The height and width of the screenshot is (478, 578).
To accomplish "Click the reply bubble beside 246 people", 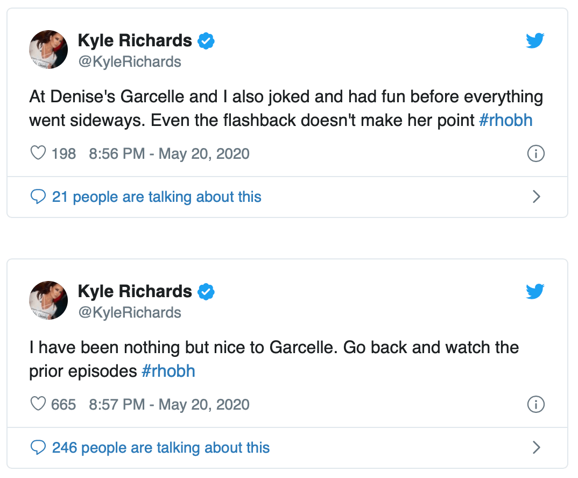I will coord(38,448).
